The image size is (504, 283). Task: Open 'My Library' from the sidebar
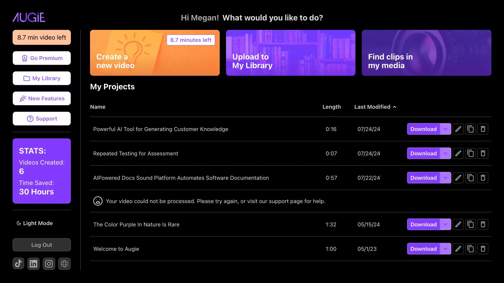pyautogui.click(x=41, y=78)
